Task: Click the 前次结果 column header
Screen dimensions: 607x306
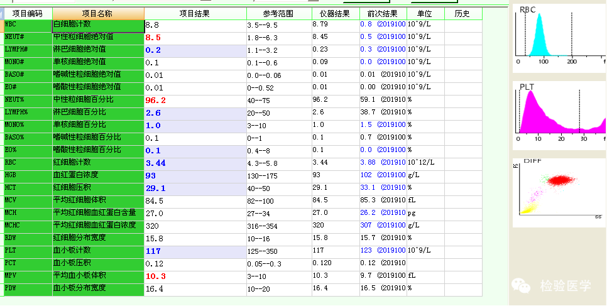Action: [383, 14]
